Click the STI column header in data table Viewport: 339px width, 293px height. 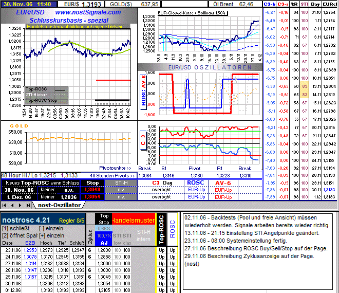tap(305, 4)
